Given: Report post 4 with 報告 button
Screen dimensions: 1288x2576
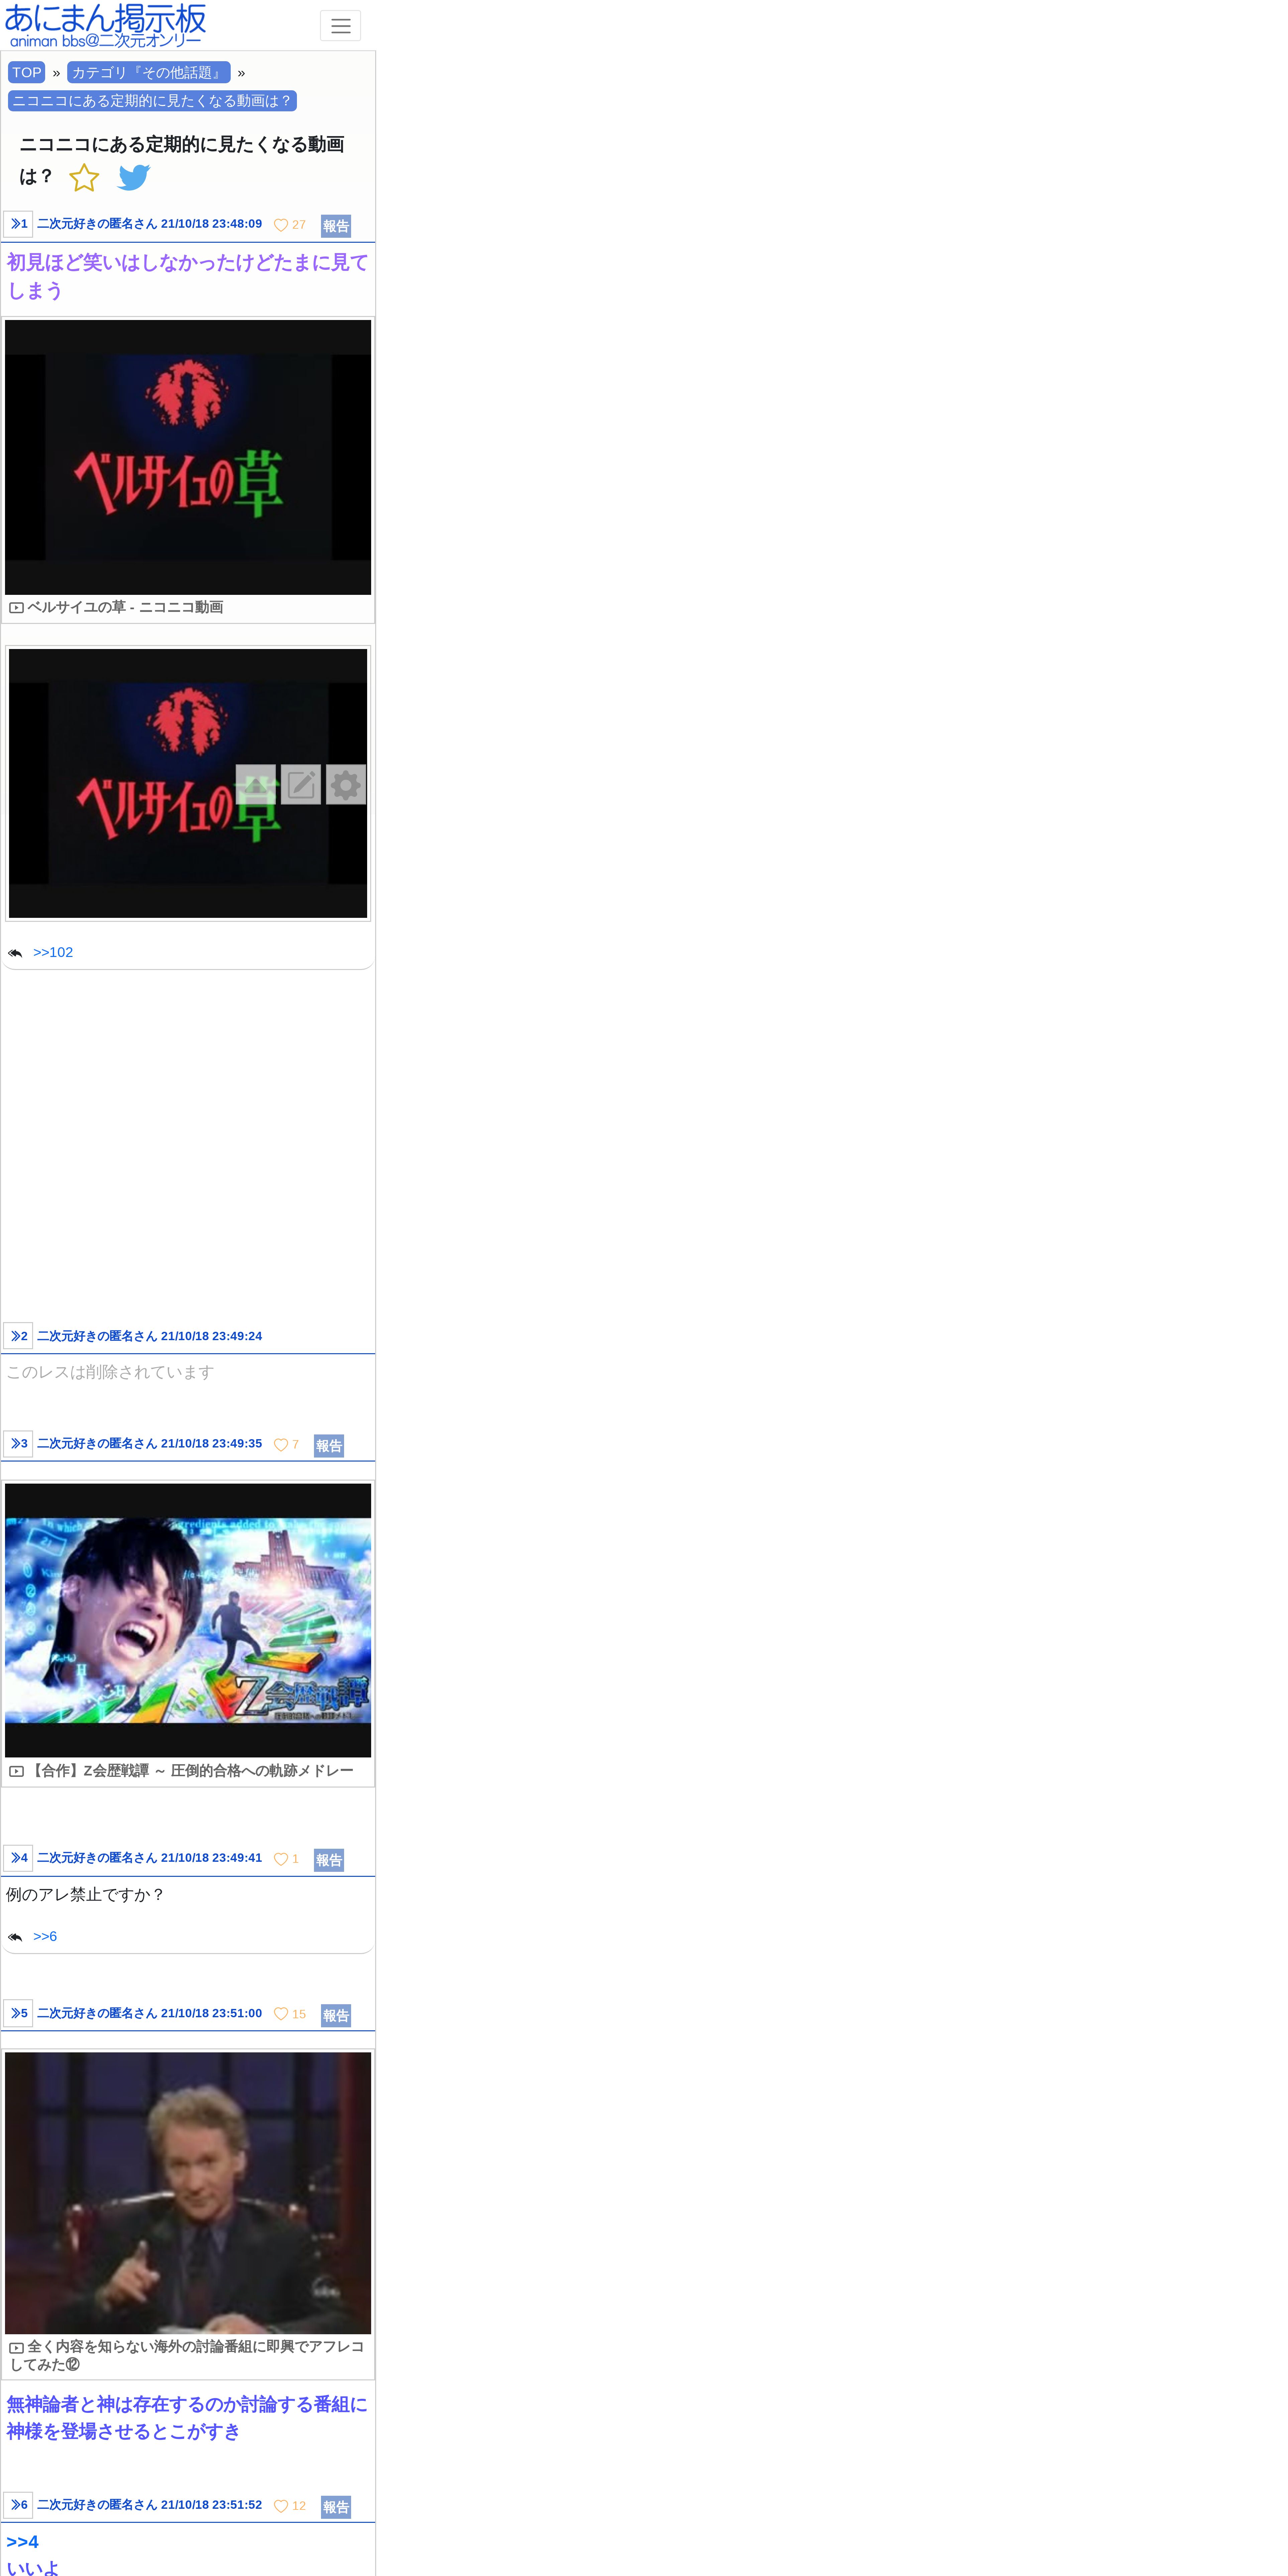Looking at the screenshot, I should (329, 1860).
